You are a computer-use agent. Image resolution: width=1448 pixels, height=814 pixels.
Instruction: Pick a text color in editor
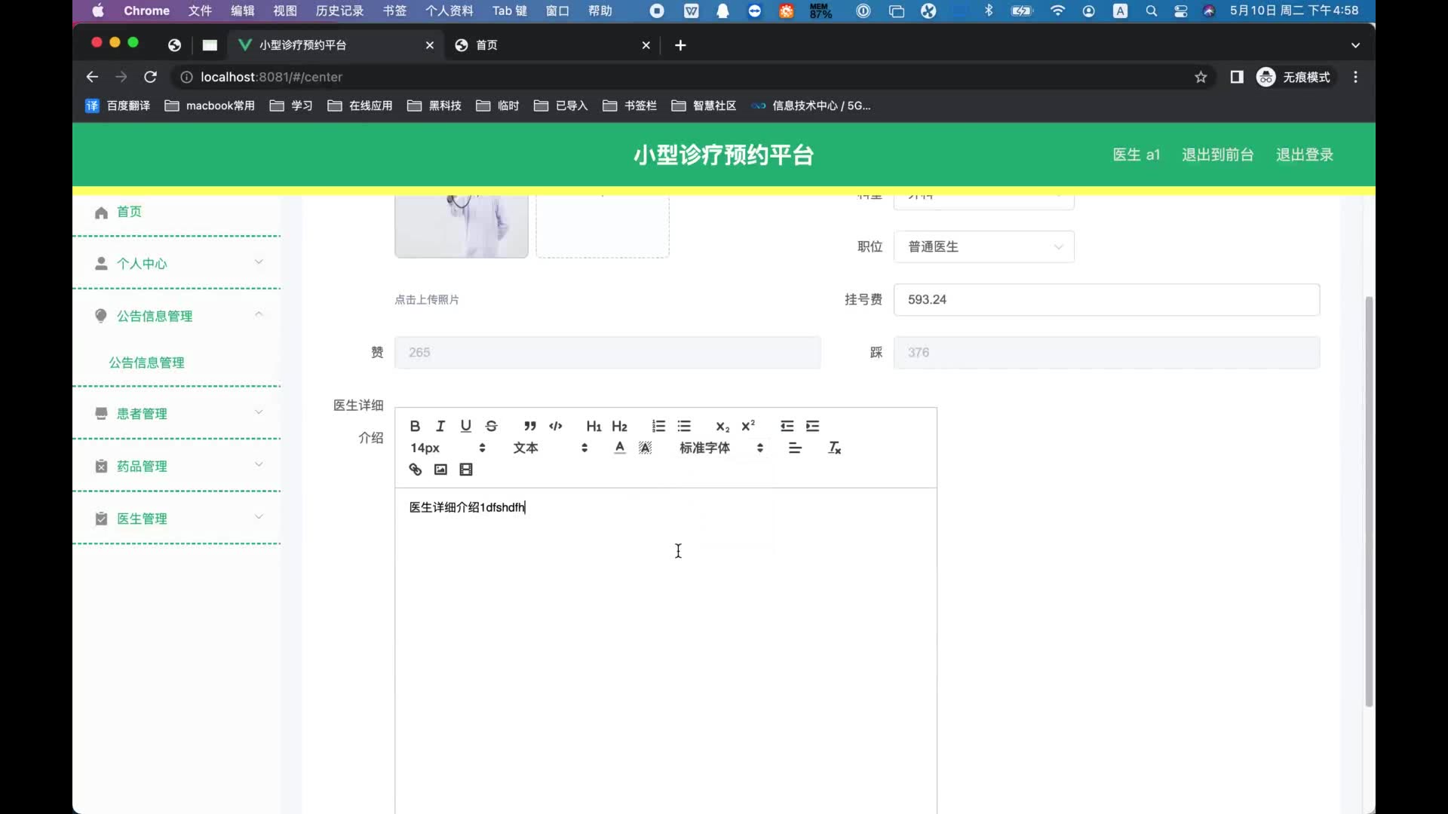tap(619, 448)
